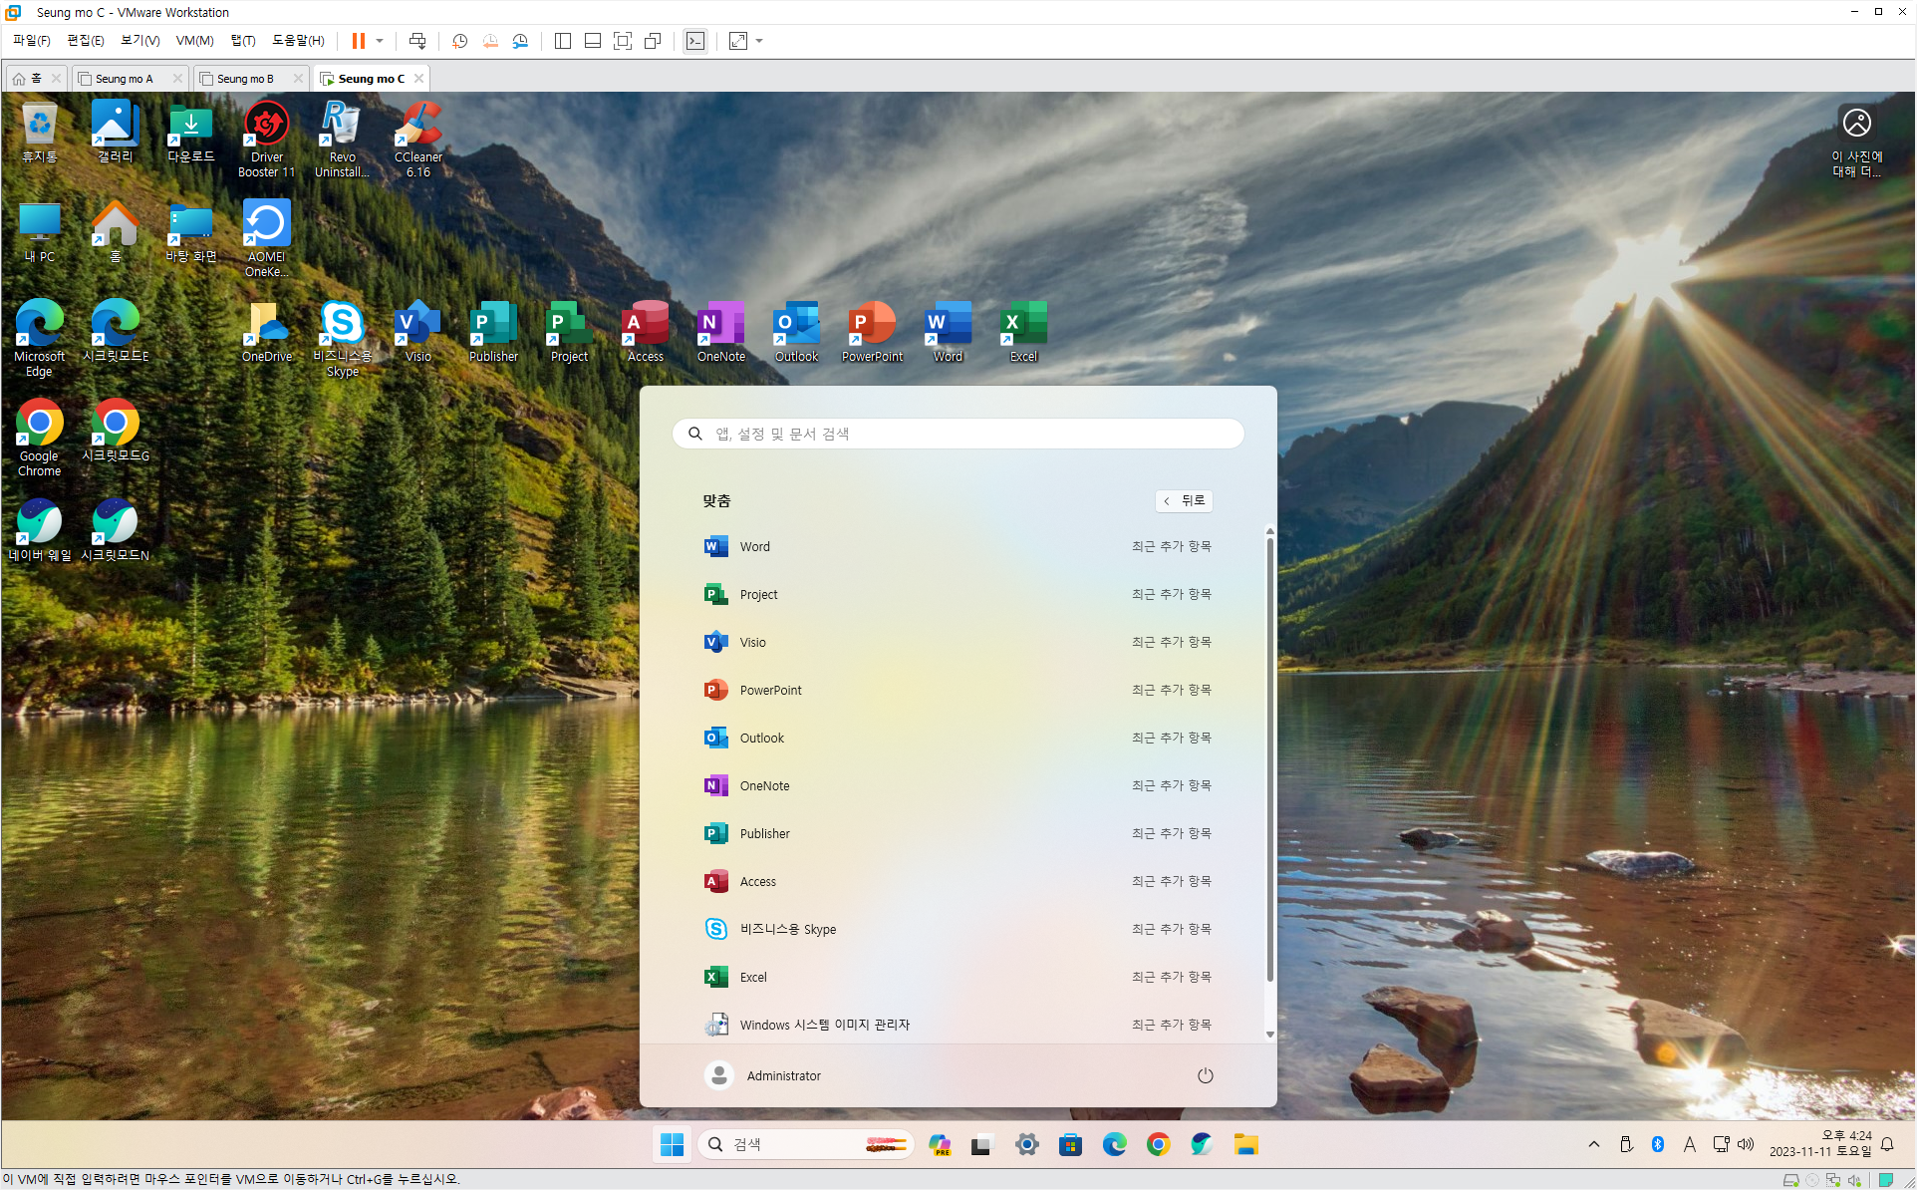Toggle the console view icon
This screenshot has height=1190, width=1917.
tap(695, 41)
